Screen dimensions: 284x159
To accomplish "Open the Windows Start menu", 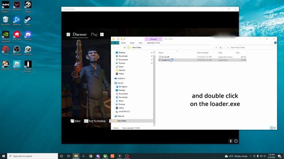I will (4, 156).
